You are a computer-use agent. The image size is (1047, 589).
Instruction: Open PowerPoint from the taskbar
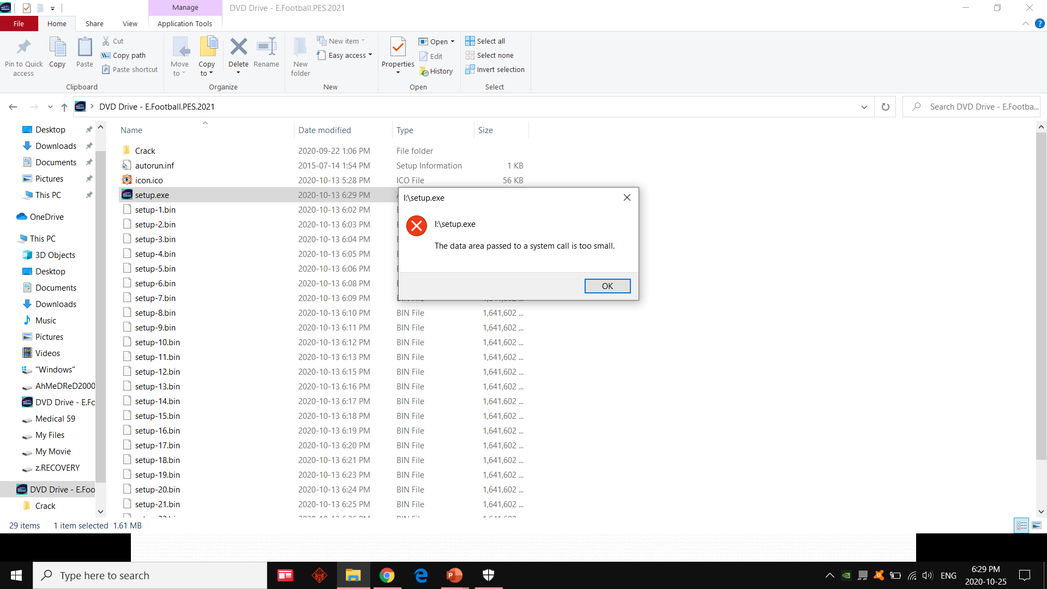[454, 575]
